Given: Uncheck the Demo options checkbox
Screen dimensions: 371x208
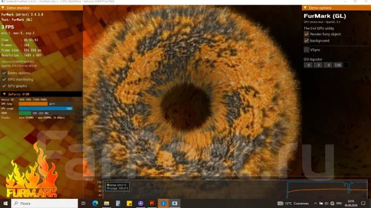Looking at the screenshot, I should (x=4, y=73).
